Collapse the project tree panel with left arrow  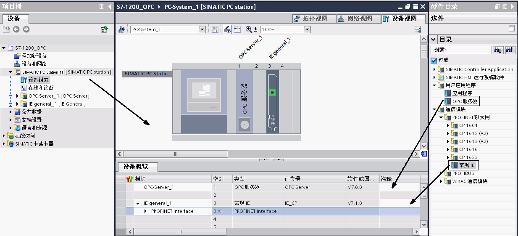110,7
